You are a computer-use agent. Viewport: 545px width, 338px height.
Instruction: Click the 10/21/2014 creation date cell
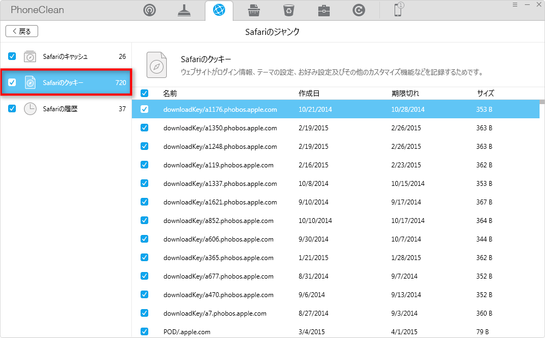[315, 109]
